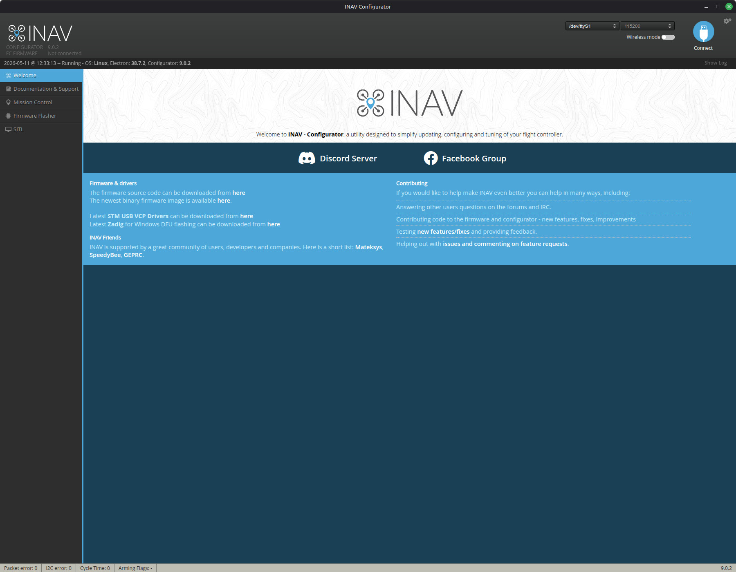Click 'Packet error: 0' status entry
This screenshot has height=572, width=736.
pyautogui.click(x=21, y=568)
